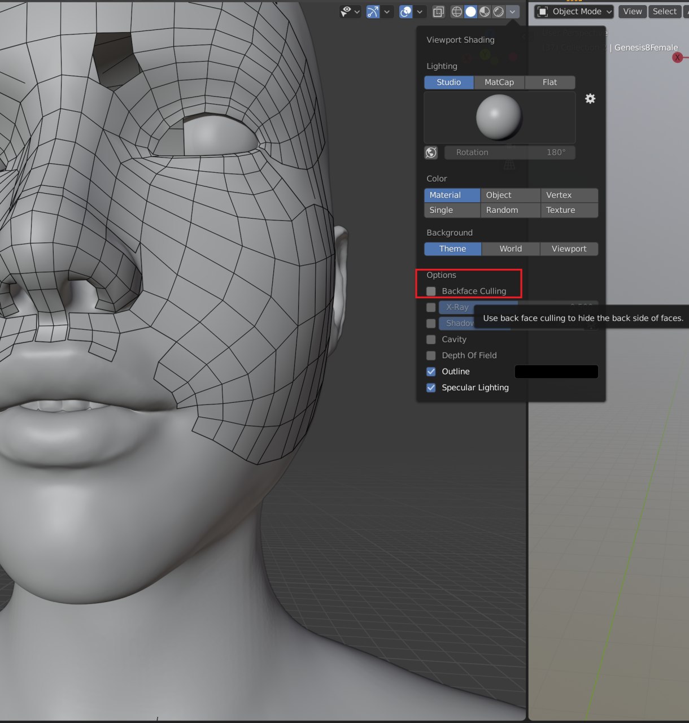Click the Genesis8Female object label
This screenshot has height=723, width=689.
(x=646, y=47)
